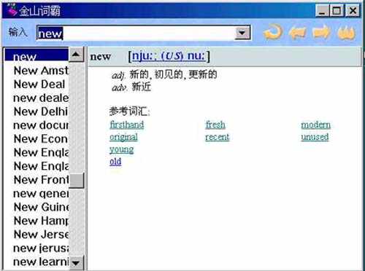Minimize the 金山词霸 window
Viewport: 365px width, 271px height.
322,11
